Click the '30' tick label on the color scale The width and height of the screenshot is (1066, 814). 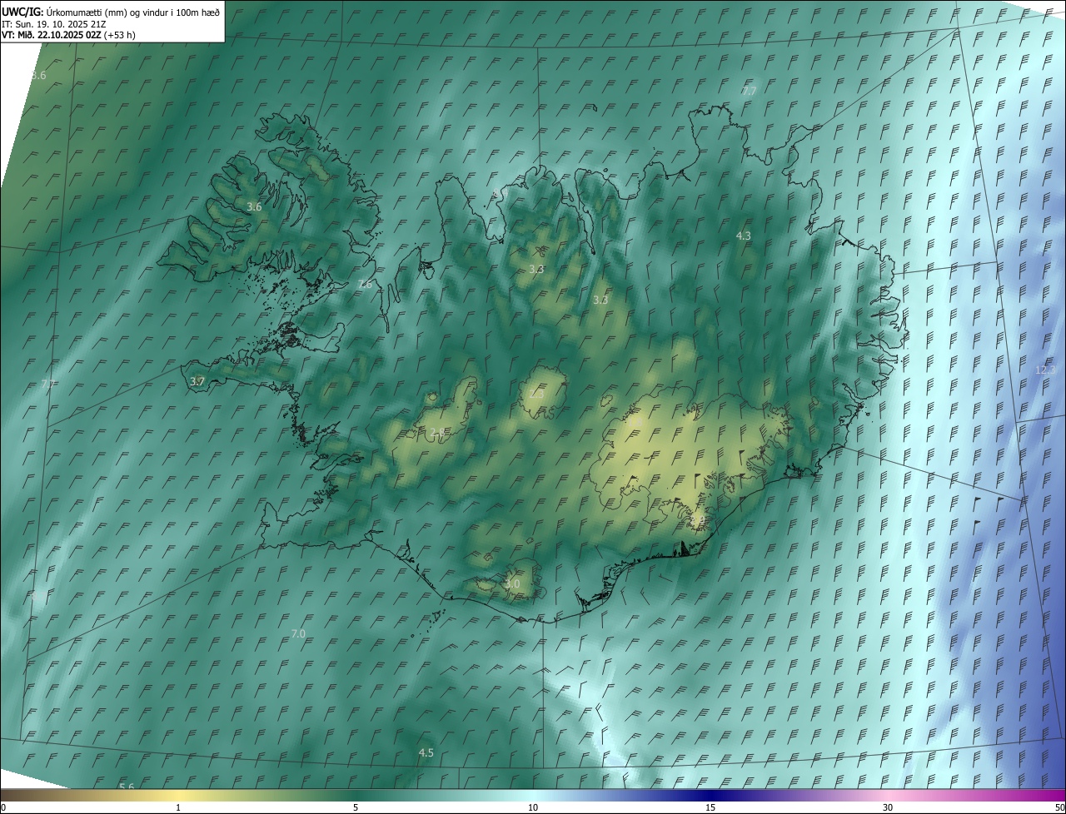(888, 808)
